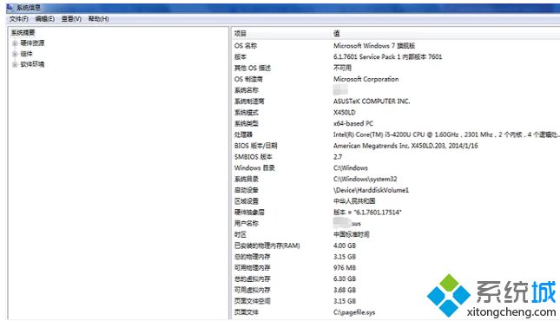Screen dimensions: 560x321
Task: Select the 处理器 row label
Action: 243,134
